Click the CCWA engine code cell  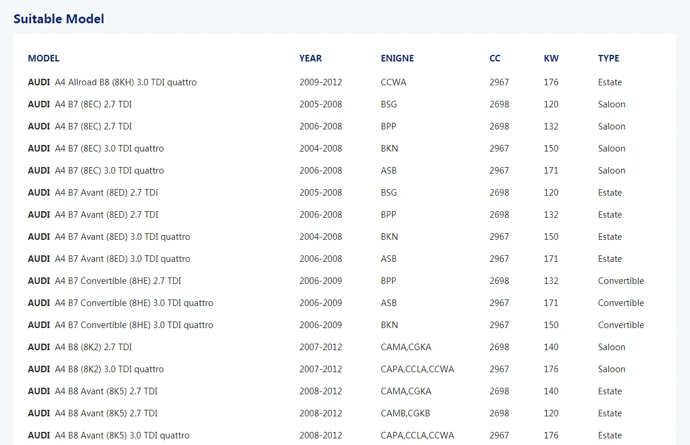(393, 82)
